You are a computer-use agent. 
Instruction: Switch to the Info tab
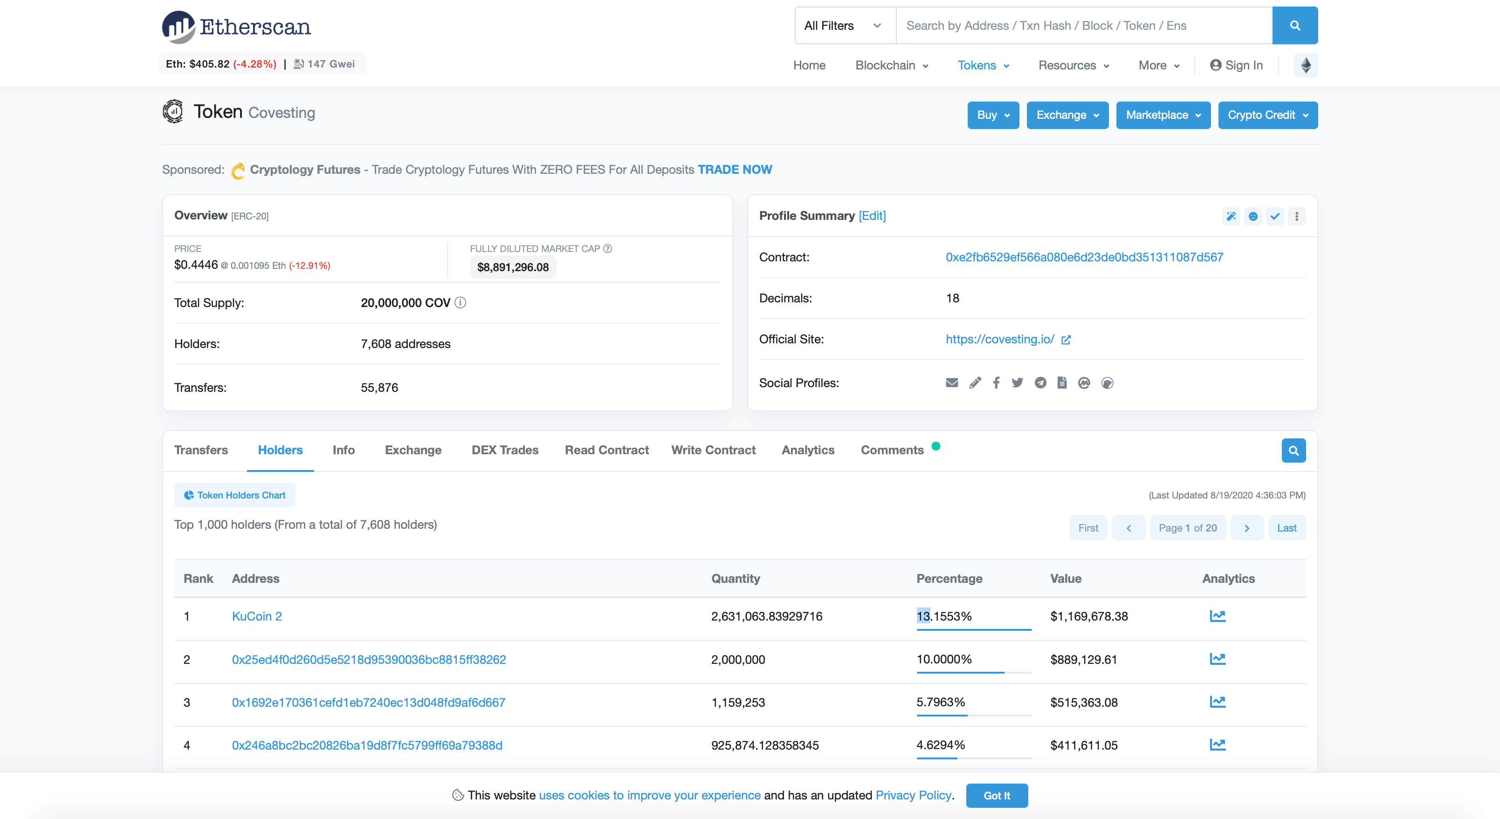point(344,450)
